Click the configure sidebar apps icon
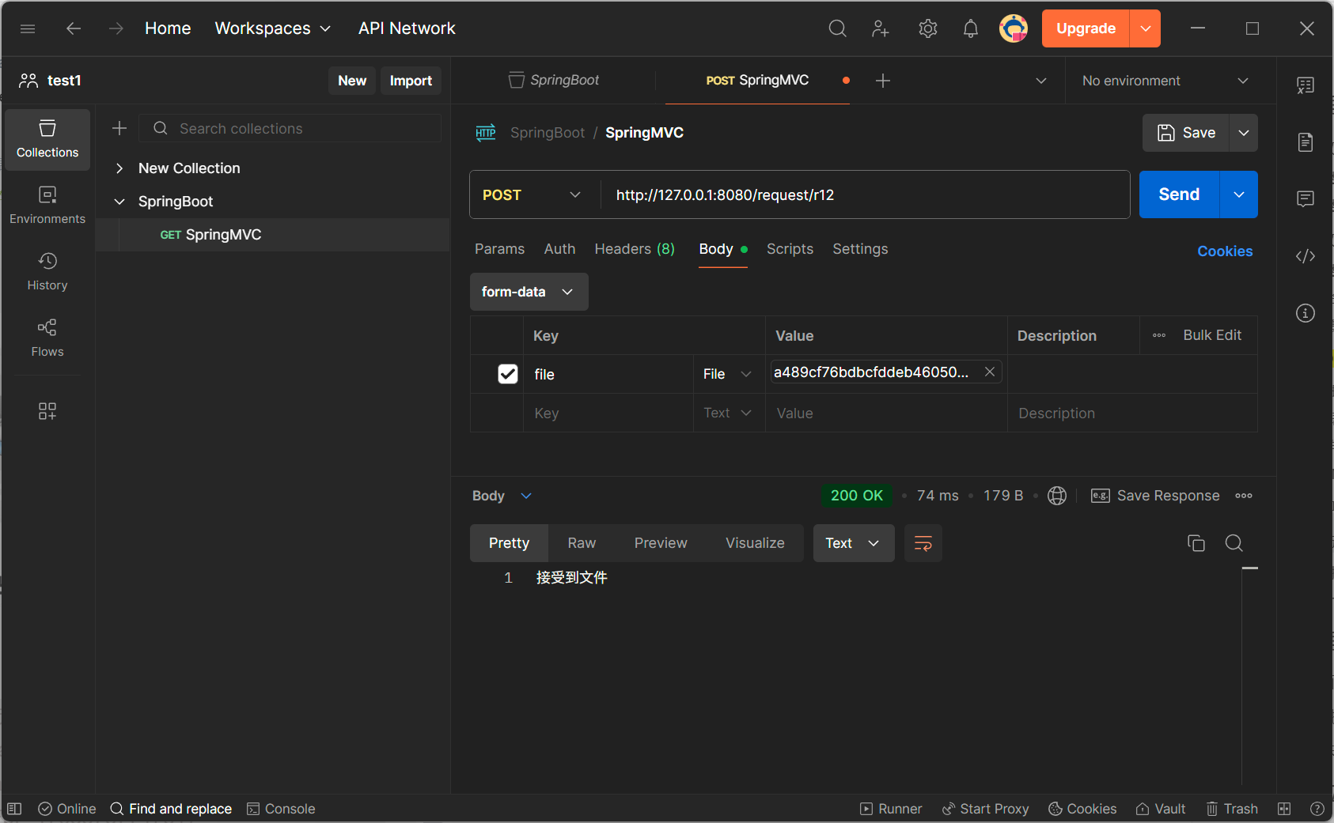Image resolution: width=1334 pixels, height=823 pixels. 47,411
